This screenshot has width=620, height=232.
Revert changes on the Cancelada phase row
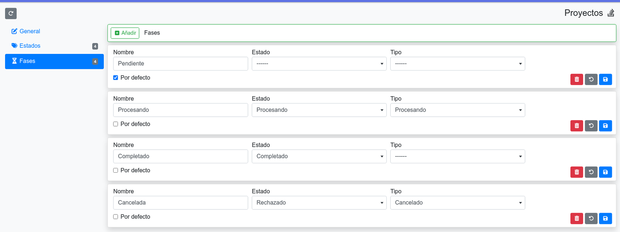pyautogui.click(x=591, y=218)
